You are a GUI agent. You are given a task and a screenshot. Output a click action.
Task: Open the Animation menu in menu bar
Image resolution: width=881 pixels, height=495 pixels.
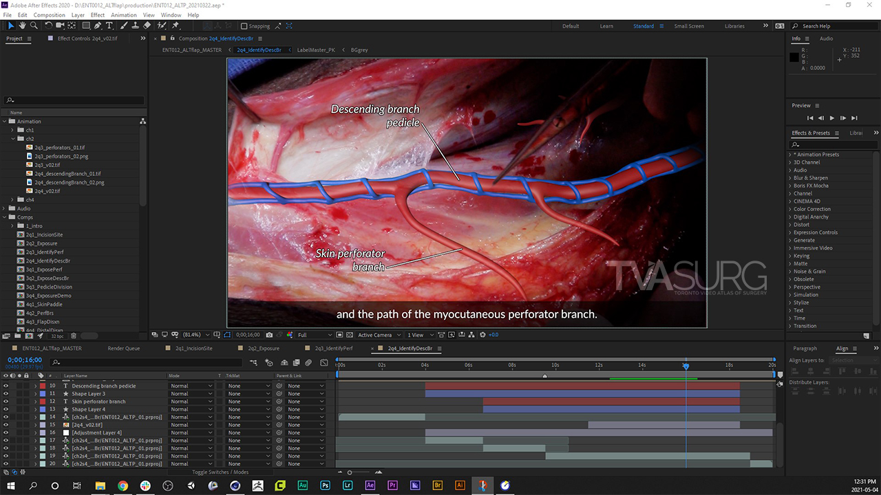pyautogui.click(x=124, y=14)
